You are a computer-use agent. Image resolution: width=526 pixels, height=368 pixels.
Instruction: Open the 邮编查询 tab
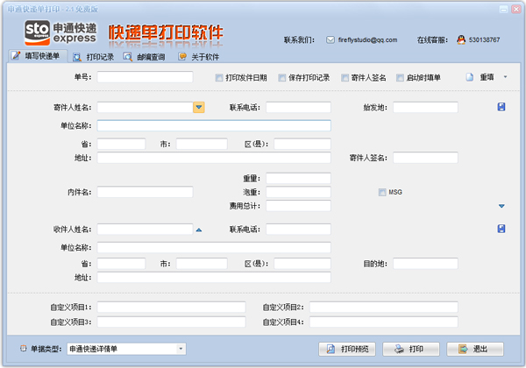pyautogui.click(x=145, y=57)
